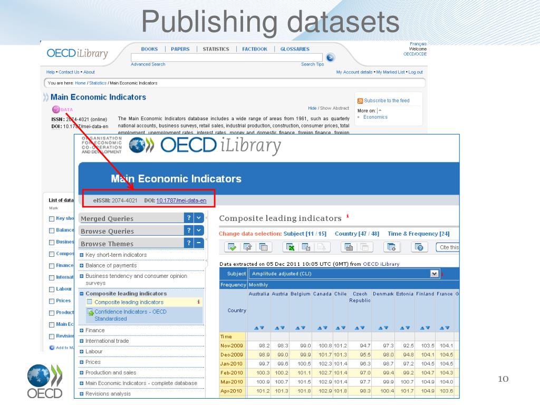Image resolution: width=540 pixels, height=405 pixels.
Task: Tick the Balance checkbox in background list
Action: [52, 230]
